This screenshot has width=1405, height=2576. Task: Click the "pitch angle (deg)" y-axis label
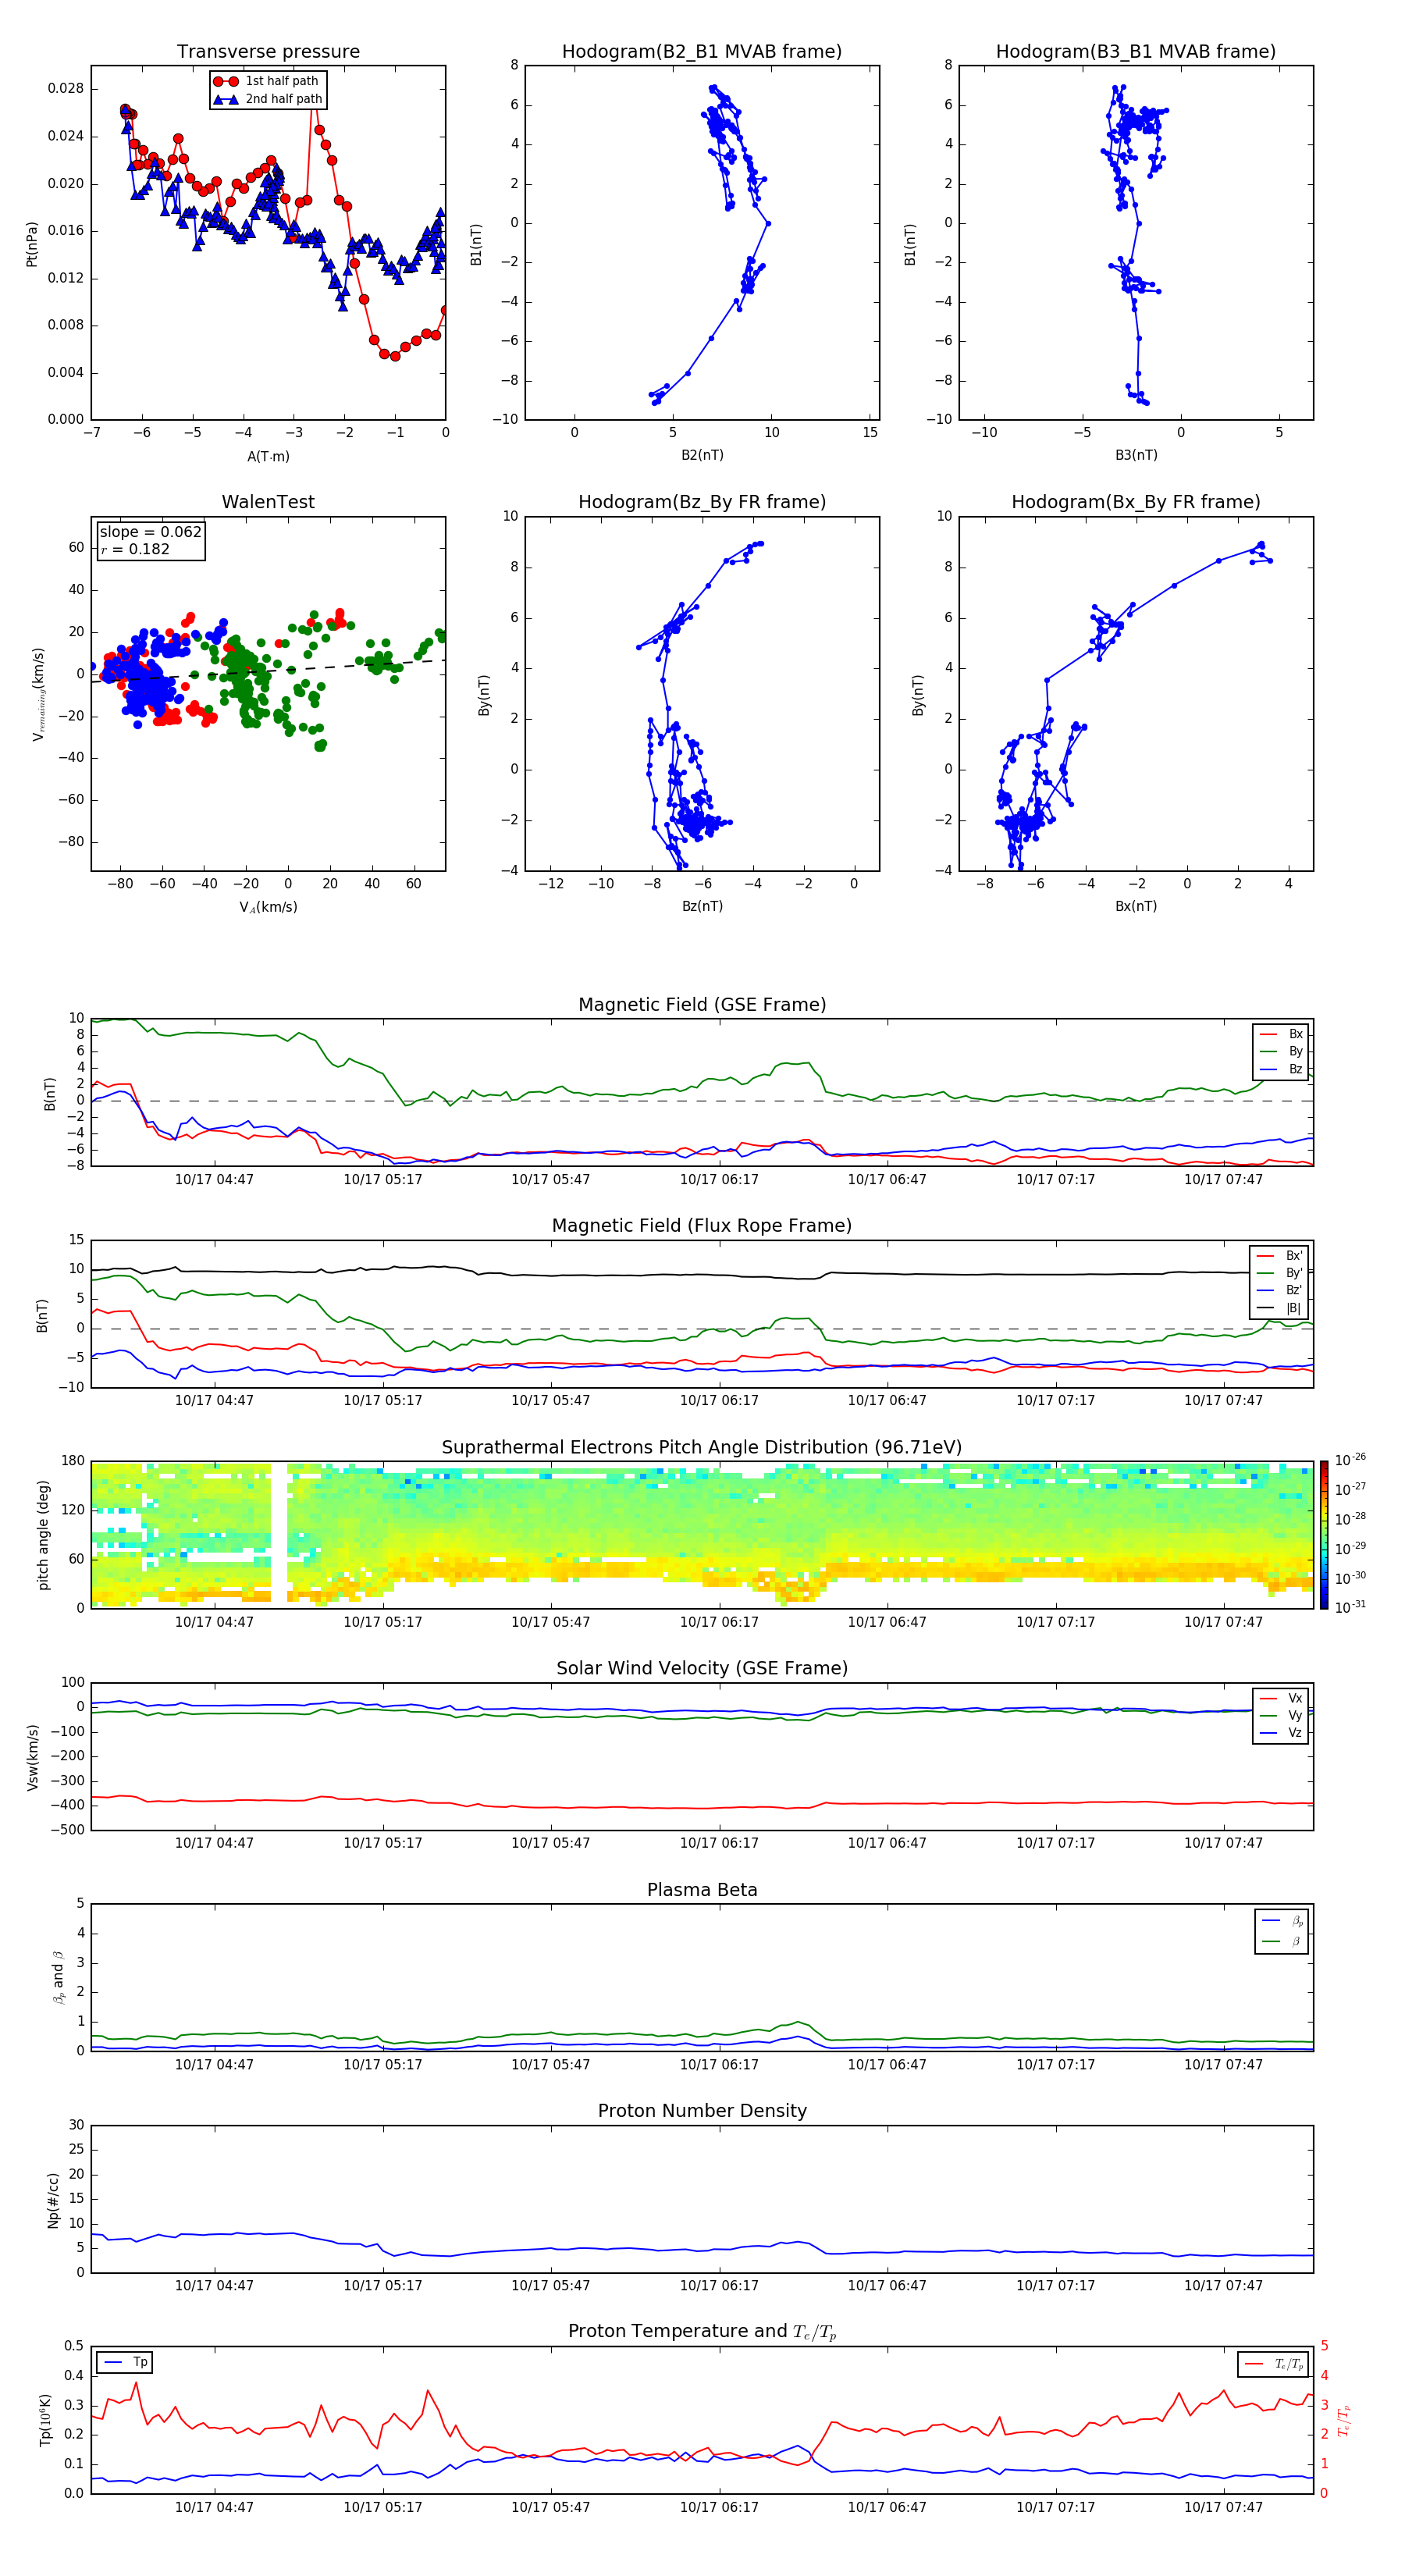click(x=43, y=1535)
